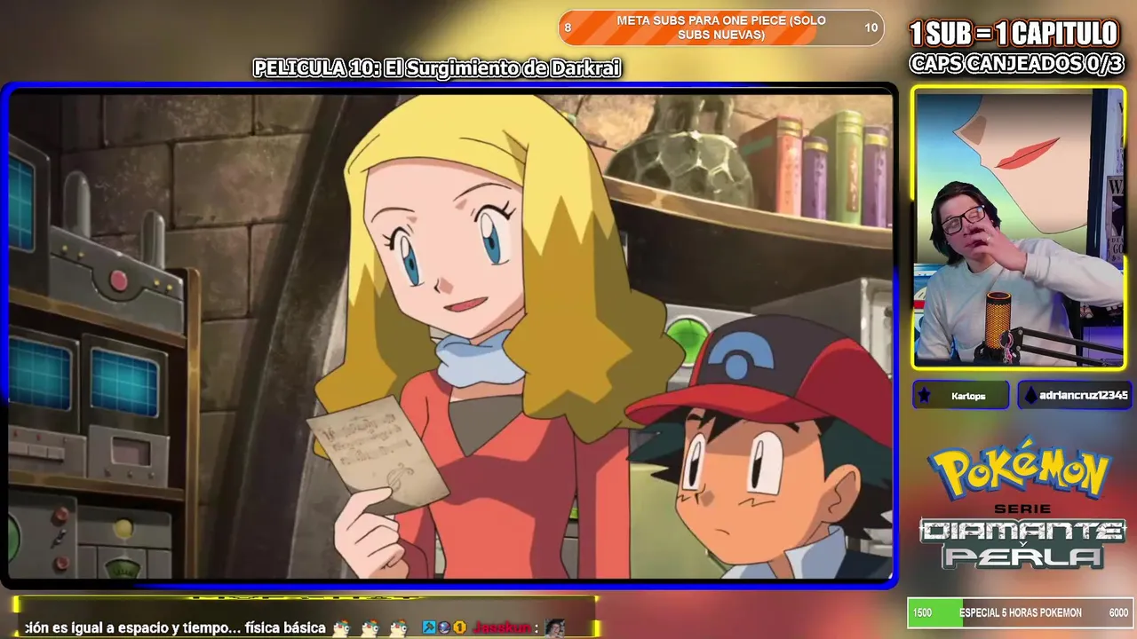Click the Karlops latest-follower label
Screen dimensions: 1137x639
961,396
